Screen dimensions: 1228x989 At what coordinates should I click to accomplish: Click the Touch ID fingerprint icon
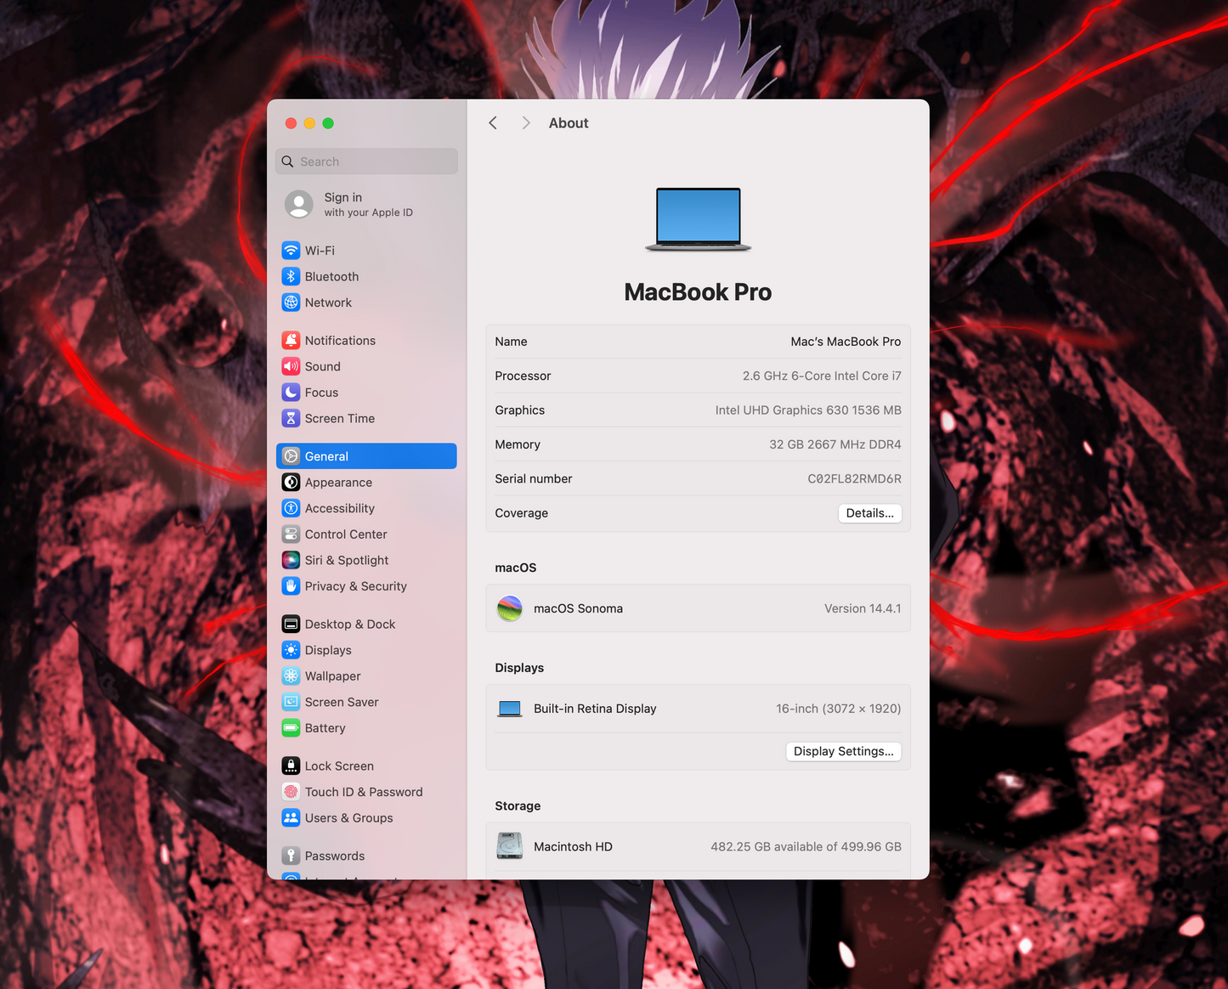point(291,792)
